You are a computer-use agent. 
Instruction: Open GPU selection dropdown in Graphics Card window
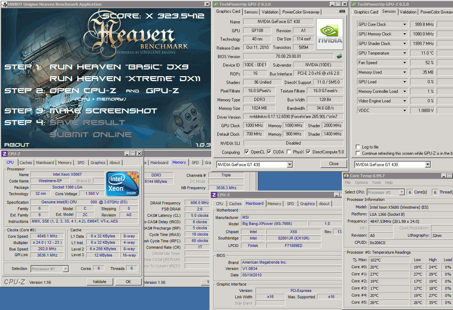click(290, 164)
